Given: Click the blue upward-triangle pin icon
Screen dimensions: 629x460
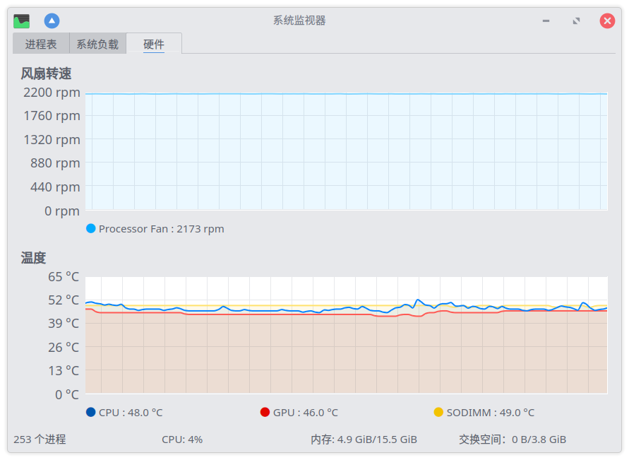Looking at the screenshot, I should pyautogui.click(x=52, y=21).
